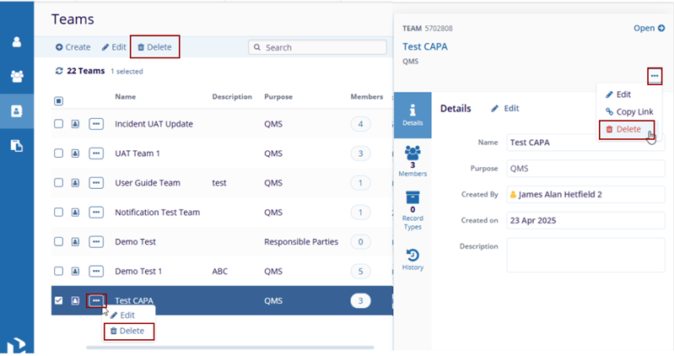Tick checkbox for Incident UAT Update row
This screenshot has width=674, height=356.
[58, 124]
